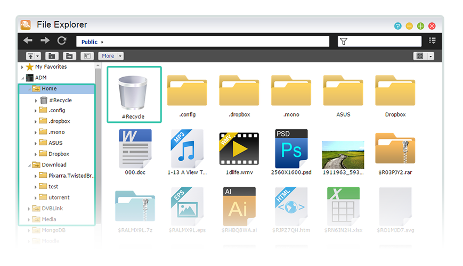The image size is (463, 266).
Task: Open the landscape photo thumbnail 1911963_593
Action: (x=343, y=154)
